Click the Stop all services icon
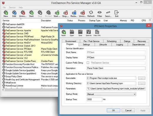The image size is (153, 116). point(65,14)
